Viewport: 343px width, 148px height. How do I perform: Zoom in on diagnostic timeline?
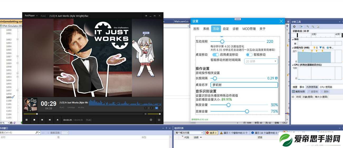point(308,27)
